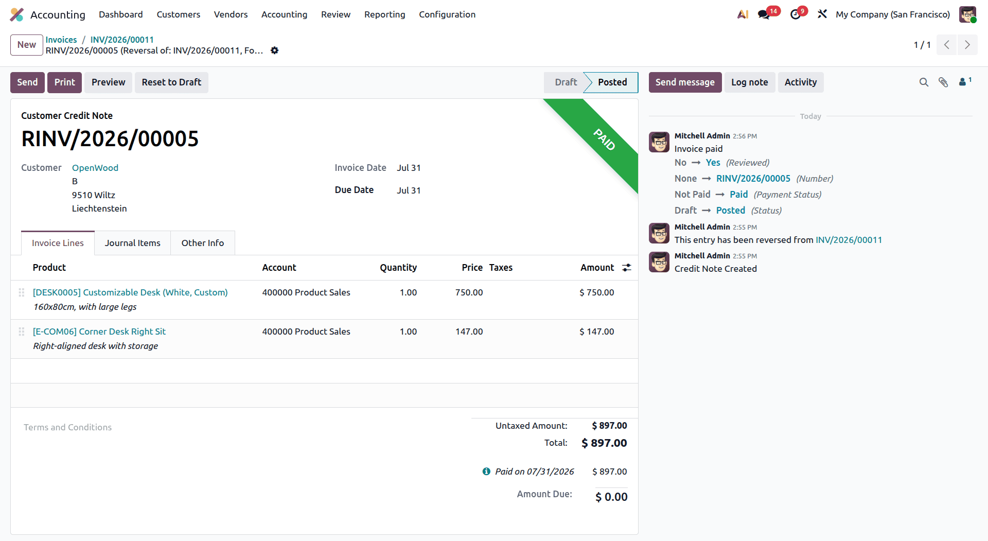Open the Reporting menu
Screen dimensions: 988x541
pos(385,14)
